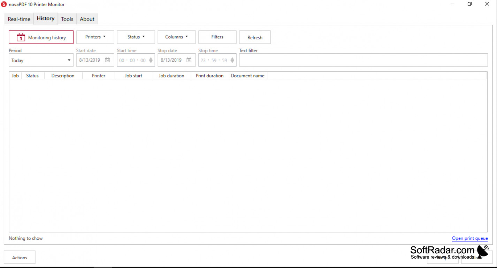Sort by the Document name column header
497x268 pixels.
[x=248, y=76]
